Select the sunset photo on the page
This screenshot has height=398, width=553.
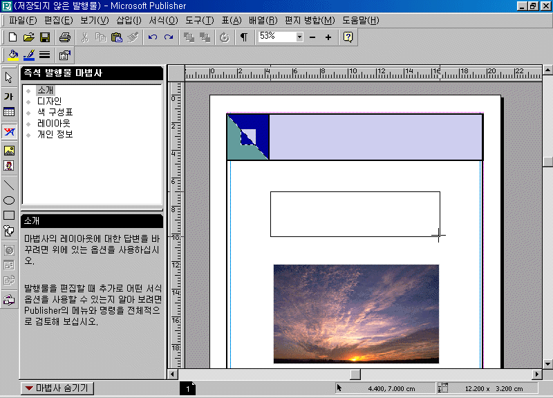click(x=356, y=314)
